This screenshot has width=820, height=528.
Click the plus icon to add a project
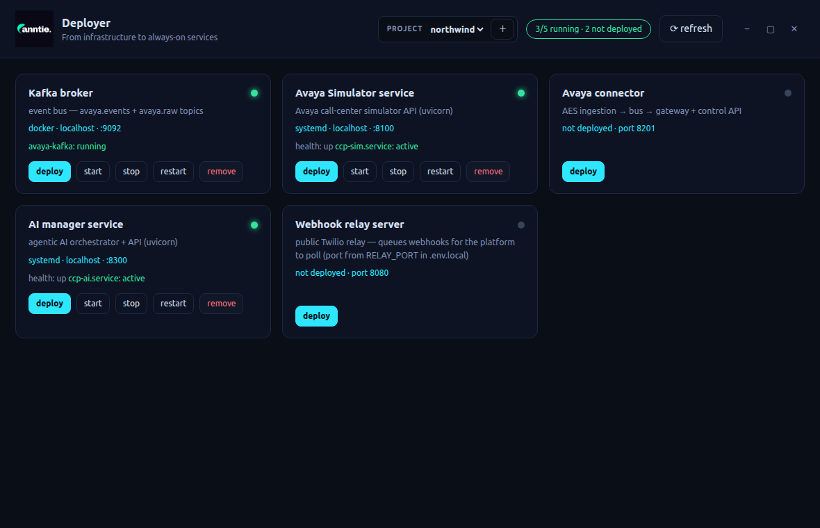tap(502, 29)
